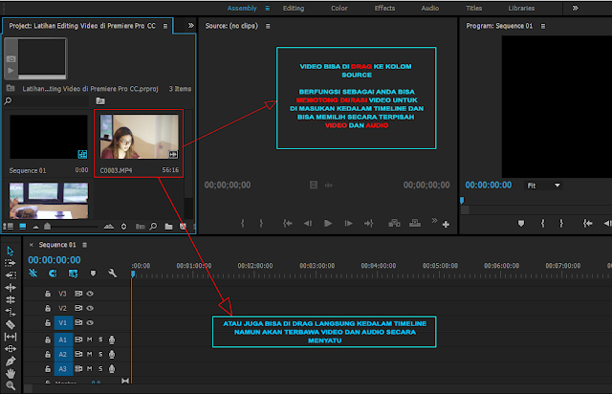612x394 pixels.
Task: Open the Fit zoom level dropdown
Action: (545, 186)
